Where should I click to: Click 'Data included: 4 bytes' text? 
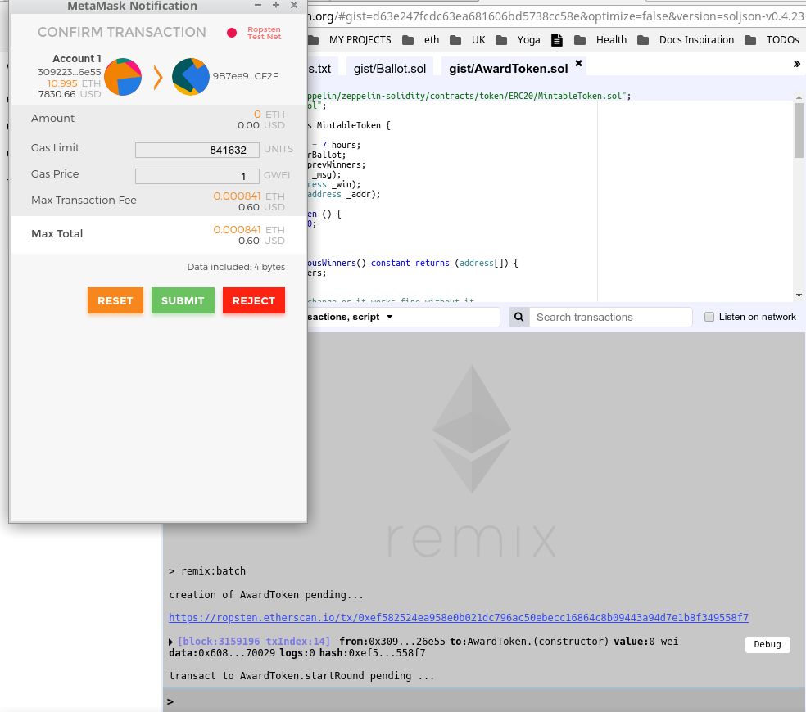point(236,267)
